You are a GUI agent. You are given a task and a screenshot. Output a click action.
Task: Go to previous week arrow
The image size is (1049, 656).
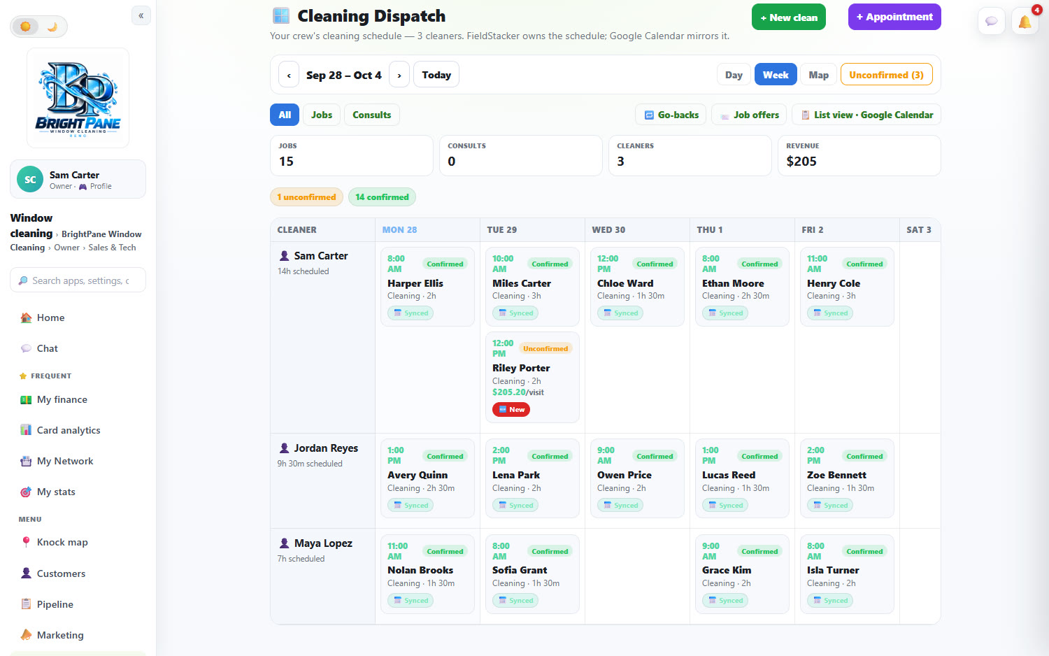pos(289,75)
